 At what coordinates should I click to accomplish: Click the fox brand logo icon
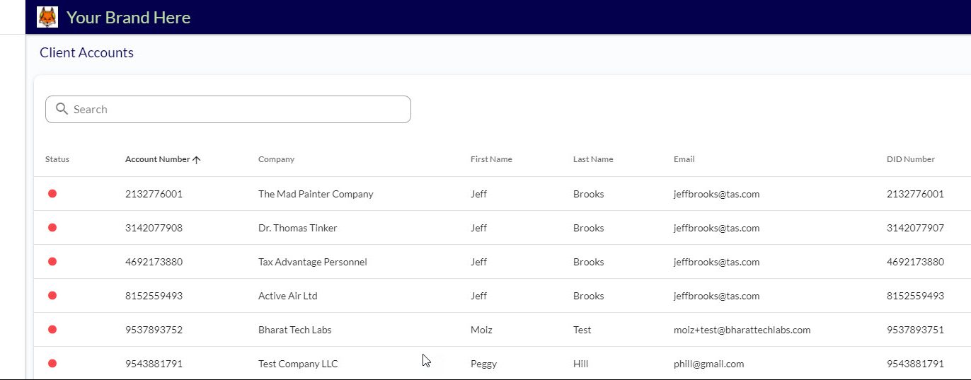coord(47,17)
